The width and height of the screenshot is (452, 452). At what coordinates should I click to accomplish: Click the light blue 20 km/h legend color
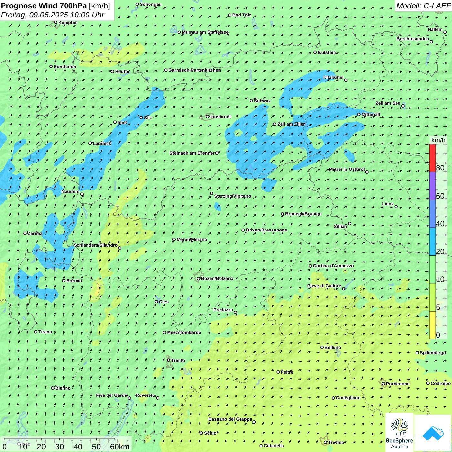pos(432,241)
